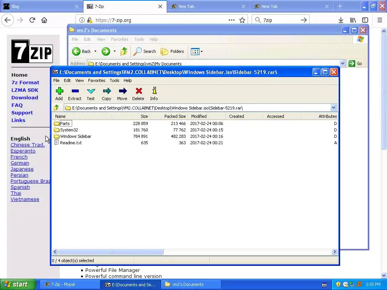Go up one folder level in 7-Zip
This screenshot has width=387, height=290.
(x=57, y=108)
